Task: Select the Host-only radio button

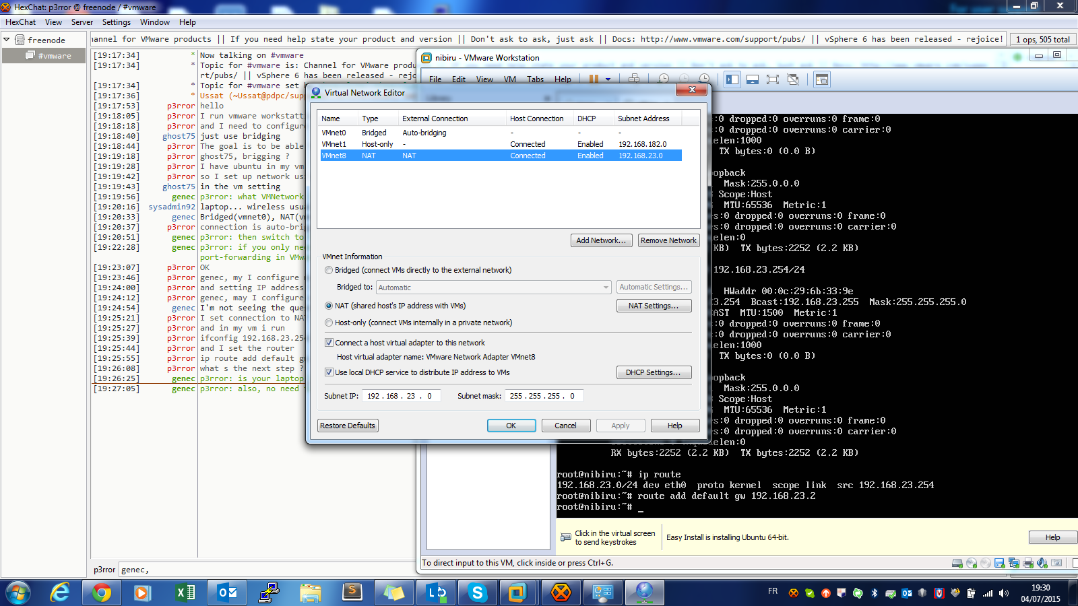Action: [x=329, y=323]
